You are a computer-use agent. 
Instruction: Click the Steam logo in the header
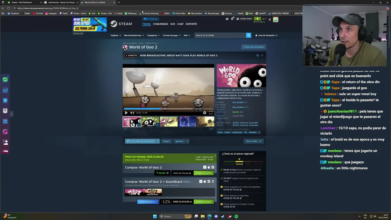(121, 24)
